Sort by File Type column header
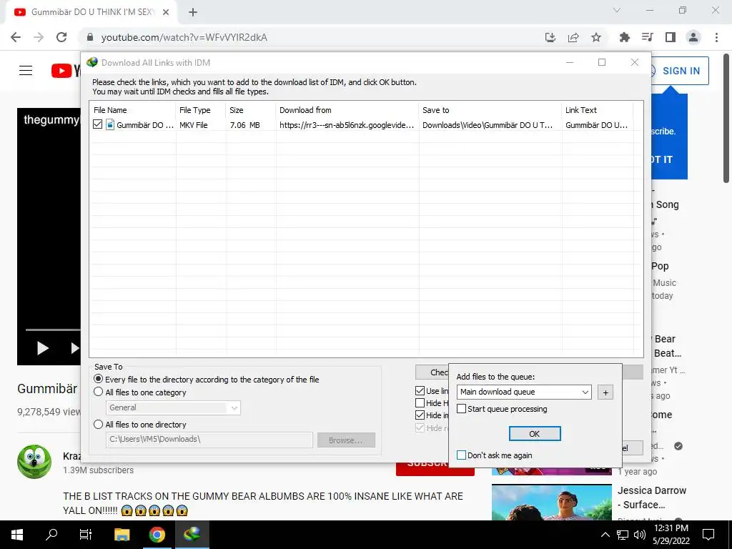 pyautogui.click(x=201, y=110)
